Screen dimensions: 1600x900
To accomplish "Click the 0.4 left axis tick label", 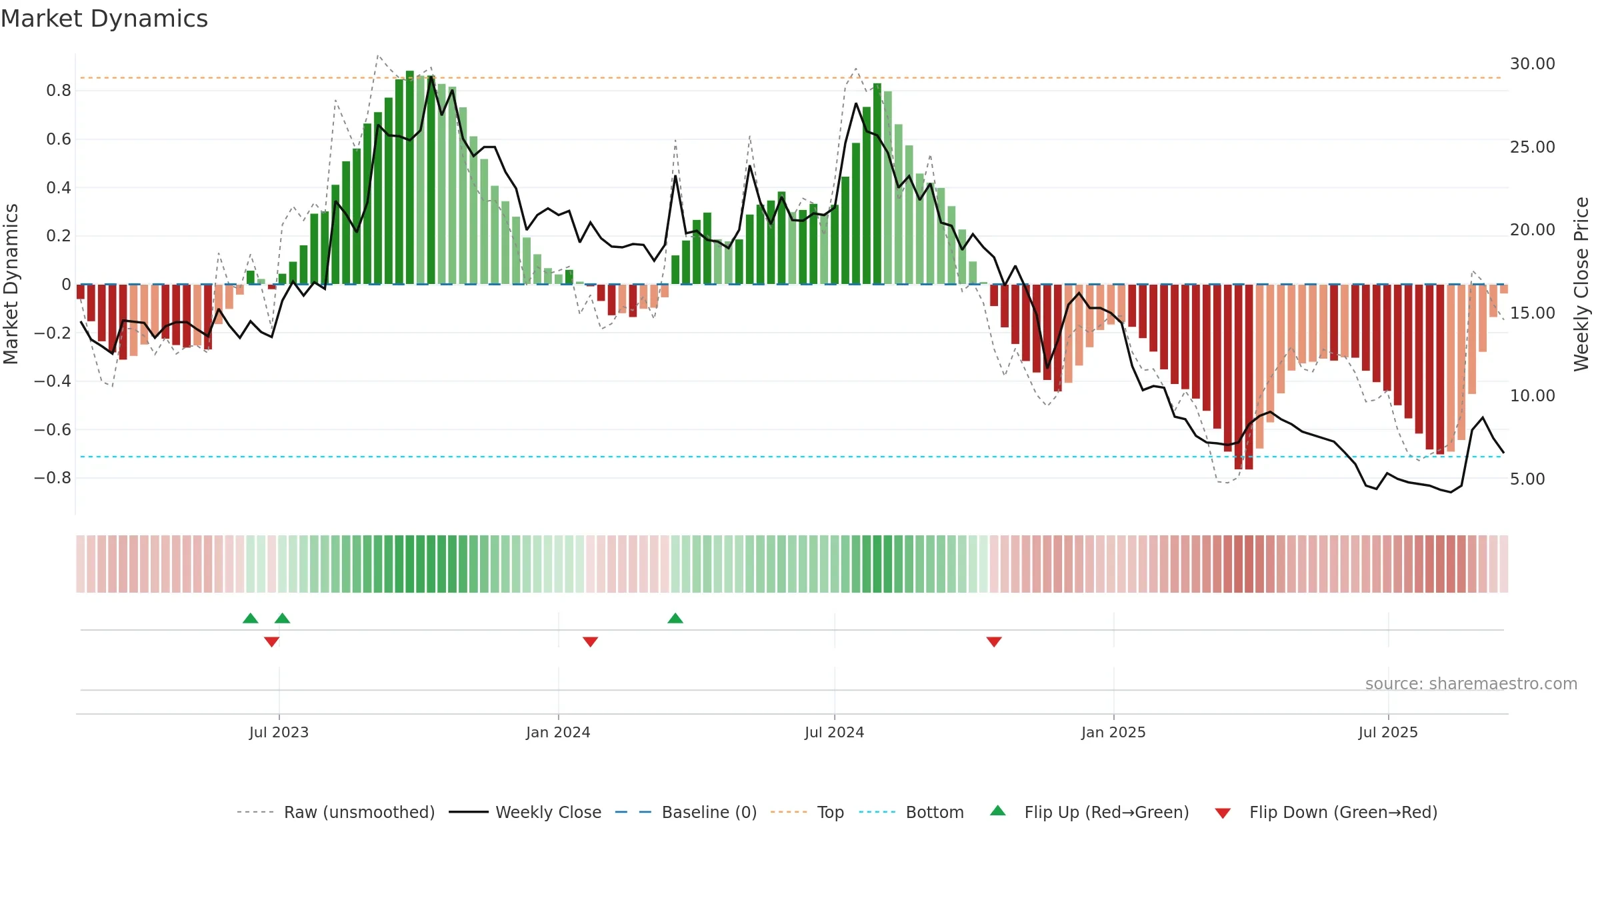I will pyautogui.click(x=59, y=187).
